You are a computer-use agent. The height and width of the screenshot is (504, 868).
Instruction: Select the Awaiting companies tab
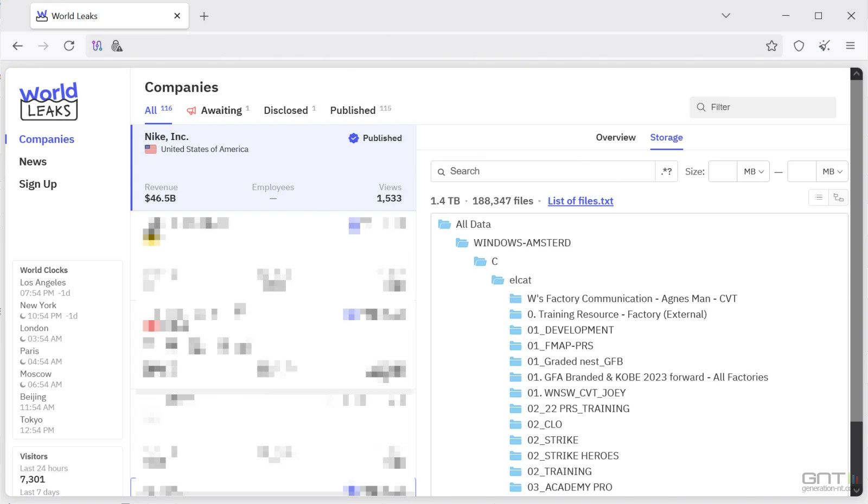click(221, 111)
